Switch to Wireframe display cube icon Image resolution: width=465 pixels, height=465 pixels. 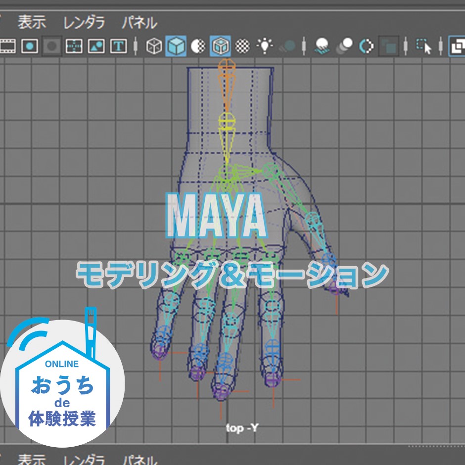coord(154,46)
